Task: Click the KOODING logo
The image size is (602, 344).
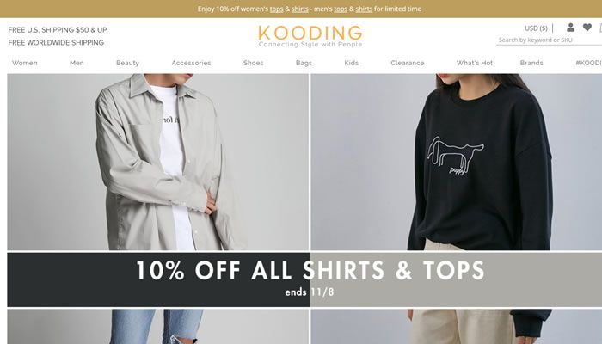Action: click(x=310, y=36)
